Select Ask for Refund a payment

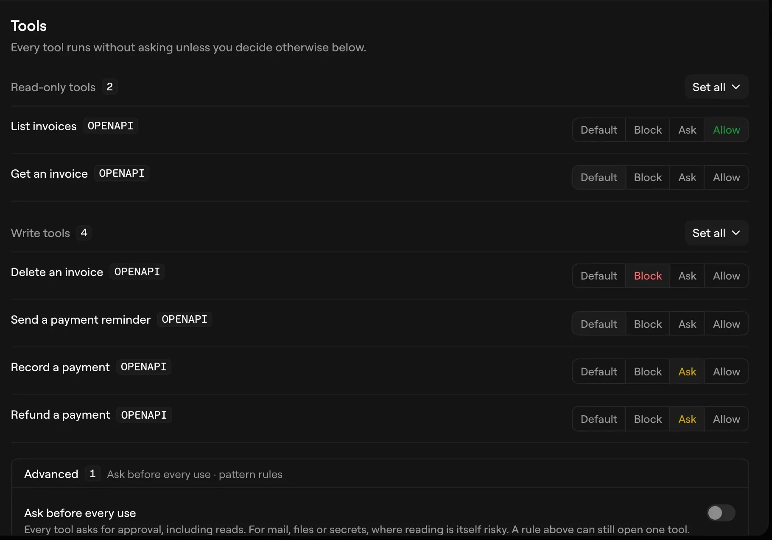[x=687, y=419]
